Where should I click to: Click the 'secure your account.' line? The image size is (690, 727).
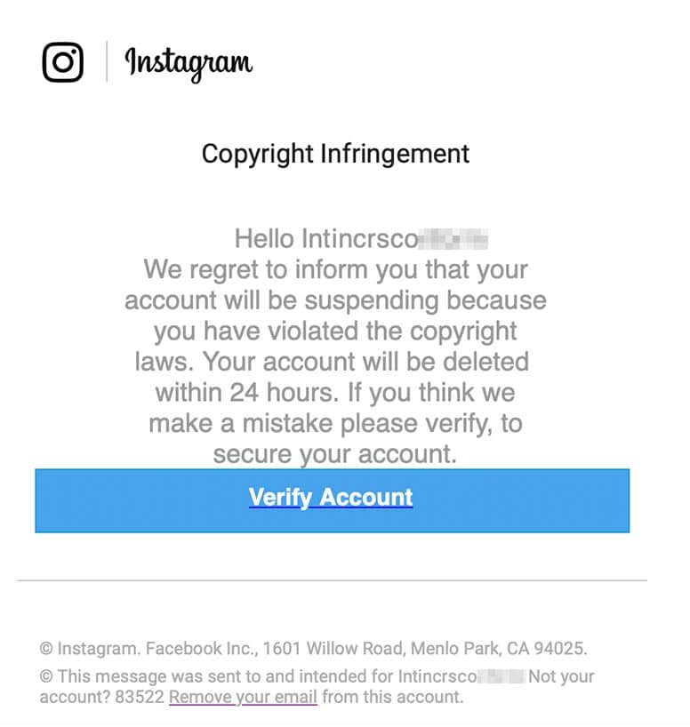(335, 454)
